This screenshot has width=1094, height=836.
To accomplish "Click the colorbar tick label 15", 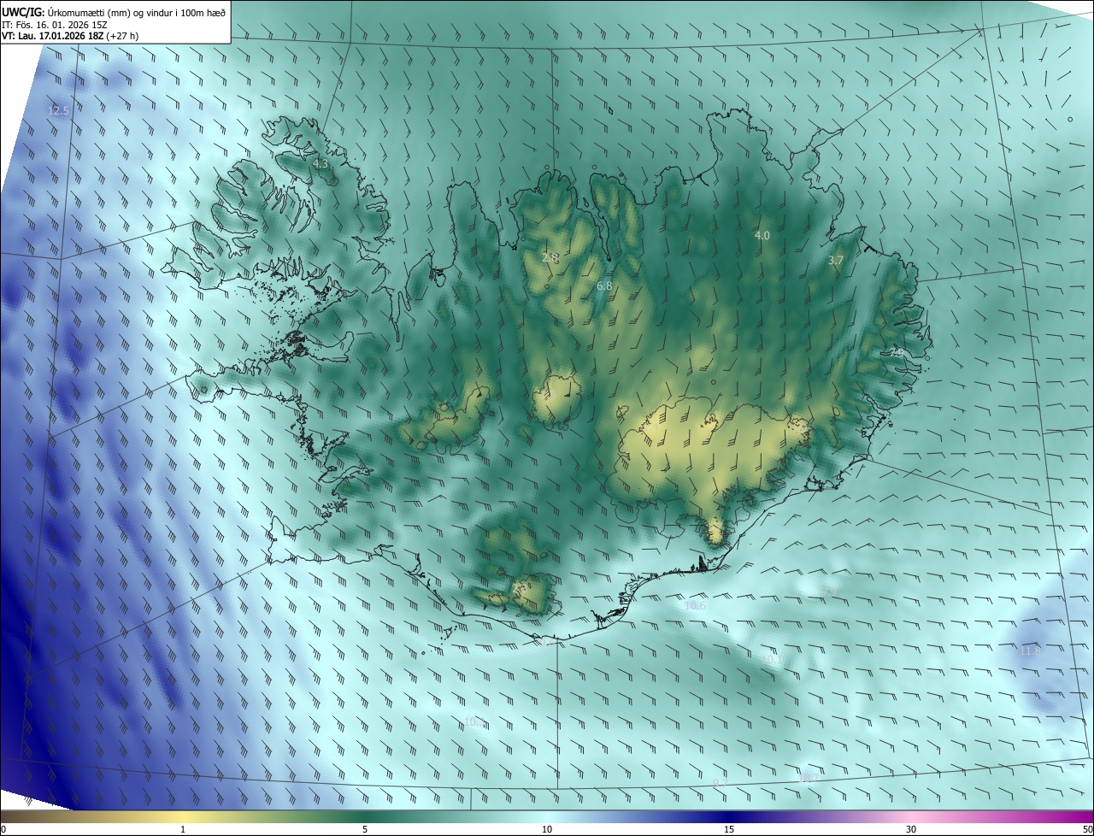I will [729, 830].
